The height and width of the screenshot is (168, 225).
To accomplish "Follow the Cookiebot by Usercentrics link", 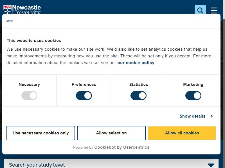I will (x=122, y=147).
